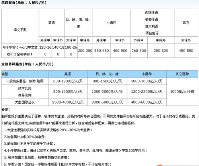This screenshot has width=199, height=166.
Task: Click the 350-450 price cell
Action: (101, 51)
